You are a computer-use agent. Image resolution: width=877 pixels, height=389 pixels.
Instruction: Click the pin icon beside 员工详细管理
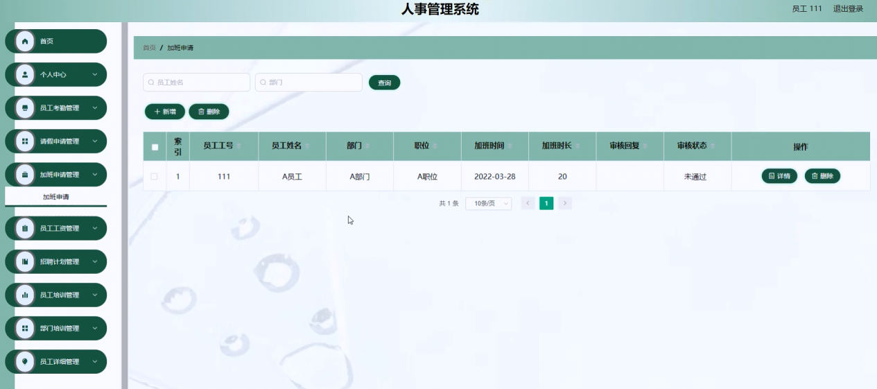25,361
